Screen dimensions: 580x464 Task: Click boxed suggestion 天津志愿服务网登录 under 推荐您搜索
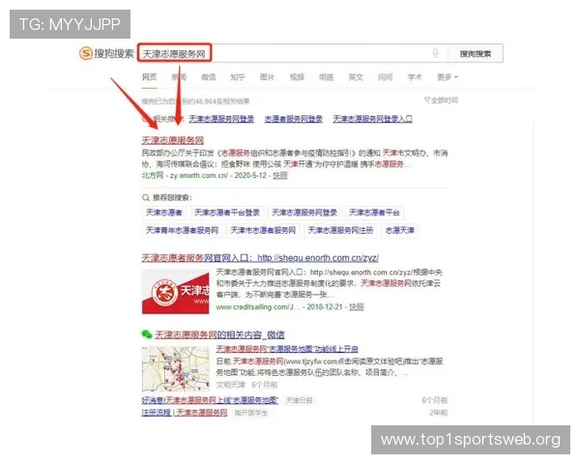coord(304,213)
